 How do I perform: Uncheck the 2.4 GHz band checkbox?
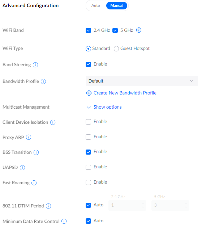click(88, 30)
